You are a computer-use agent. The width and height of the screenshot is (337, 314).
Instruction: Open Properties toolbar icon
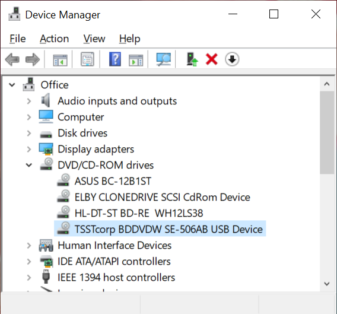click(87, 59)
